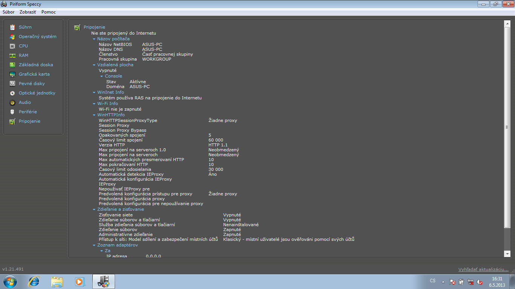The image size is (515, 289).
Task: Open the clock showing 16:31
Action: point(497,279)
